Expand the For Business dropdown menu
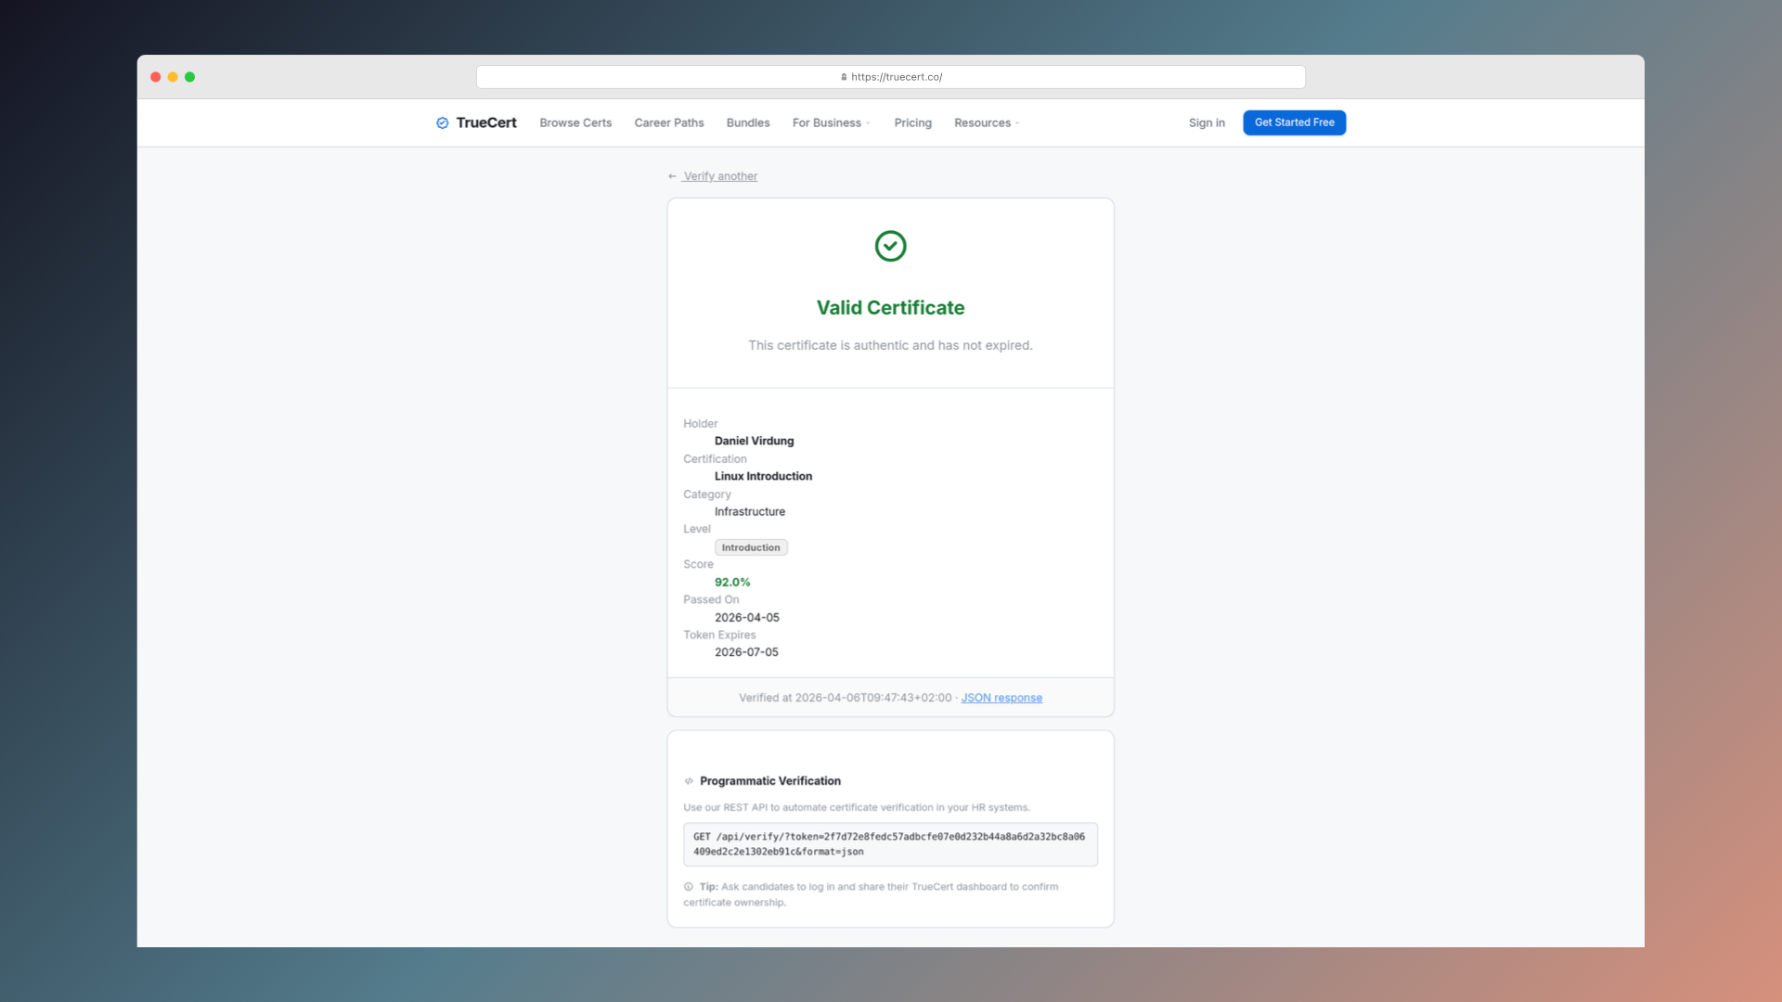 831,122
